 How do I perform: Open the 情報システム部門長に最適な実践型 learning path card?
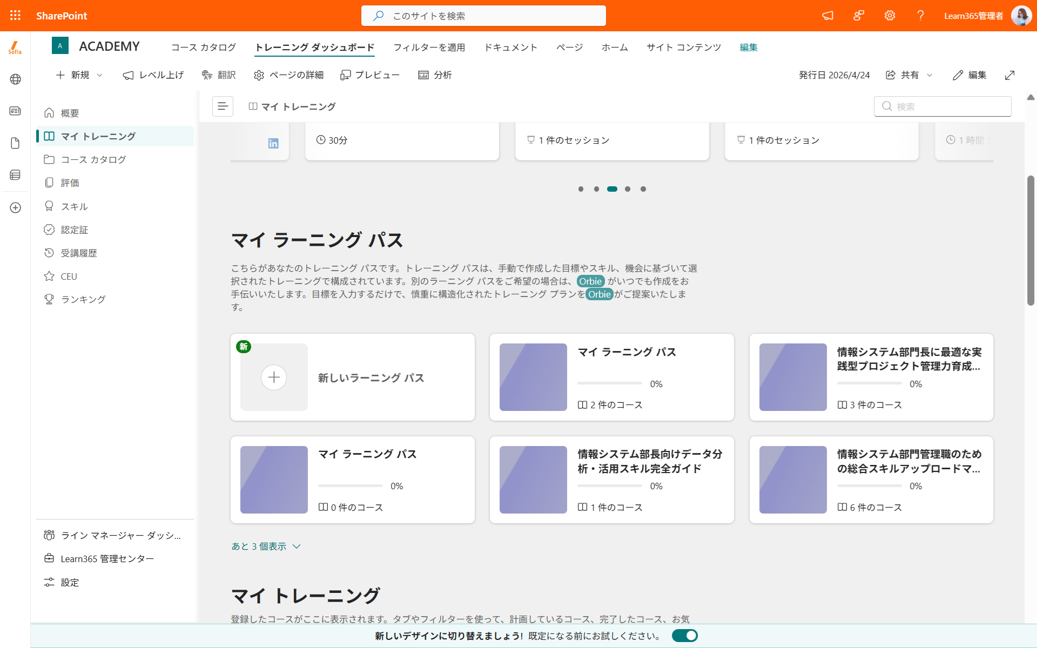pos(871,377)
